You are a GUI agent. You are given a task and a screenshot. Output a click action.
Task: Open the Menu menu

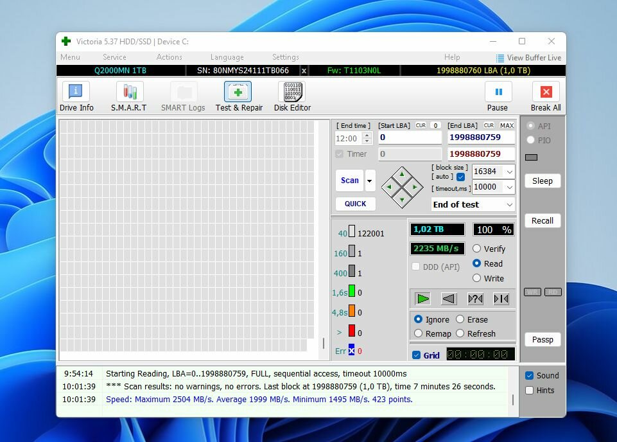tap(71, 57)
